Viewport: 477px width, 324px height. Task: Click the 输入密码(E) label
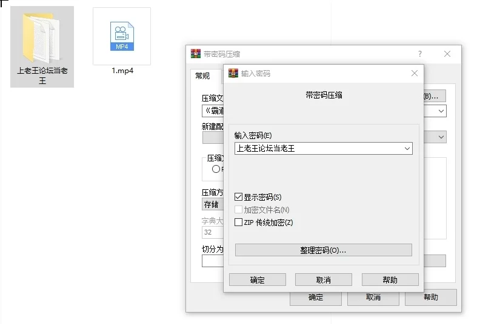point(253,135)
